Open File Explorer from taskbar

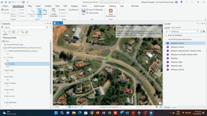click(x=74, y=113)
